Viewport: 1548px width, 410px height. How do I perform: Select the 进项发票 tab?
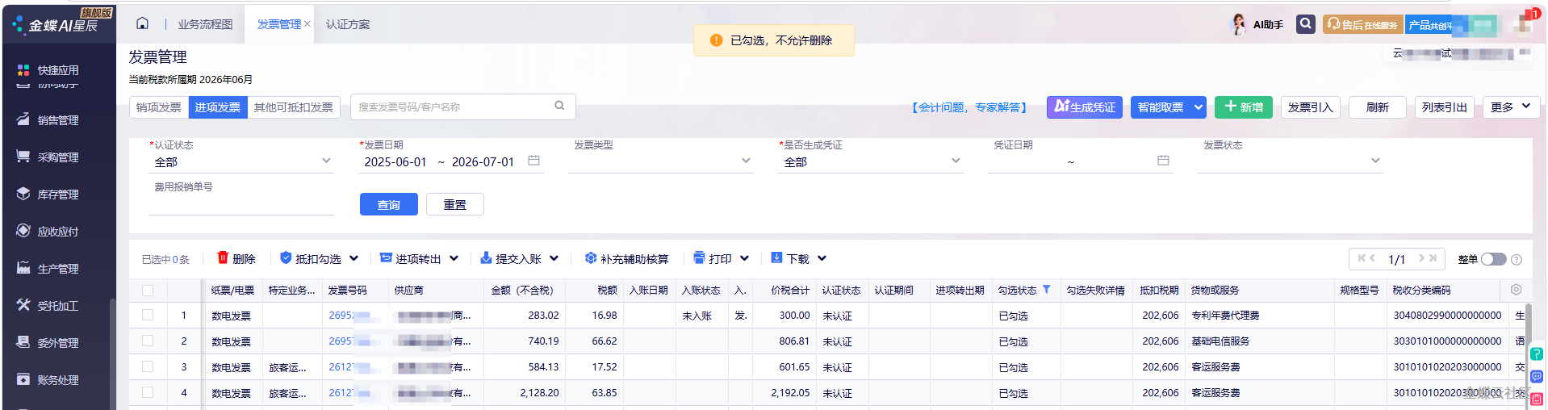coord(218,107)
